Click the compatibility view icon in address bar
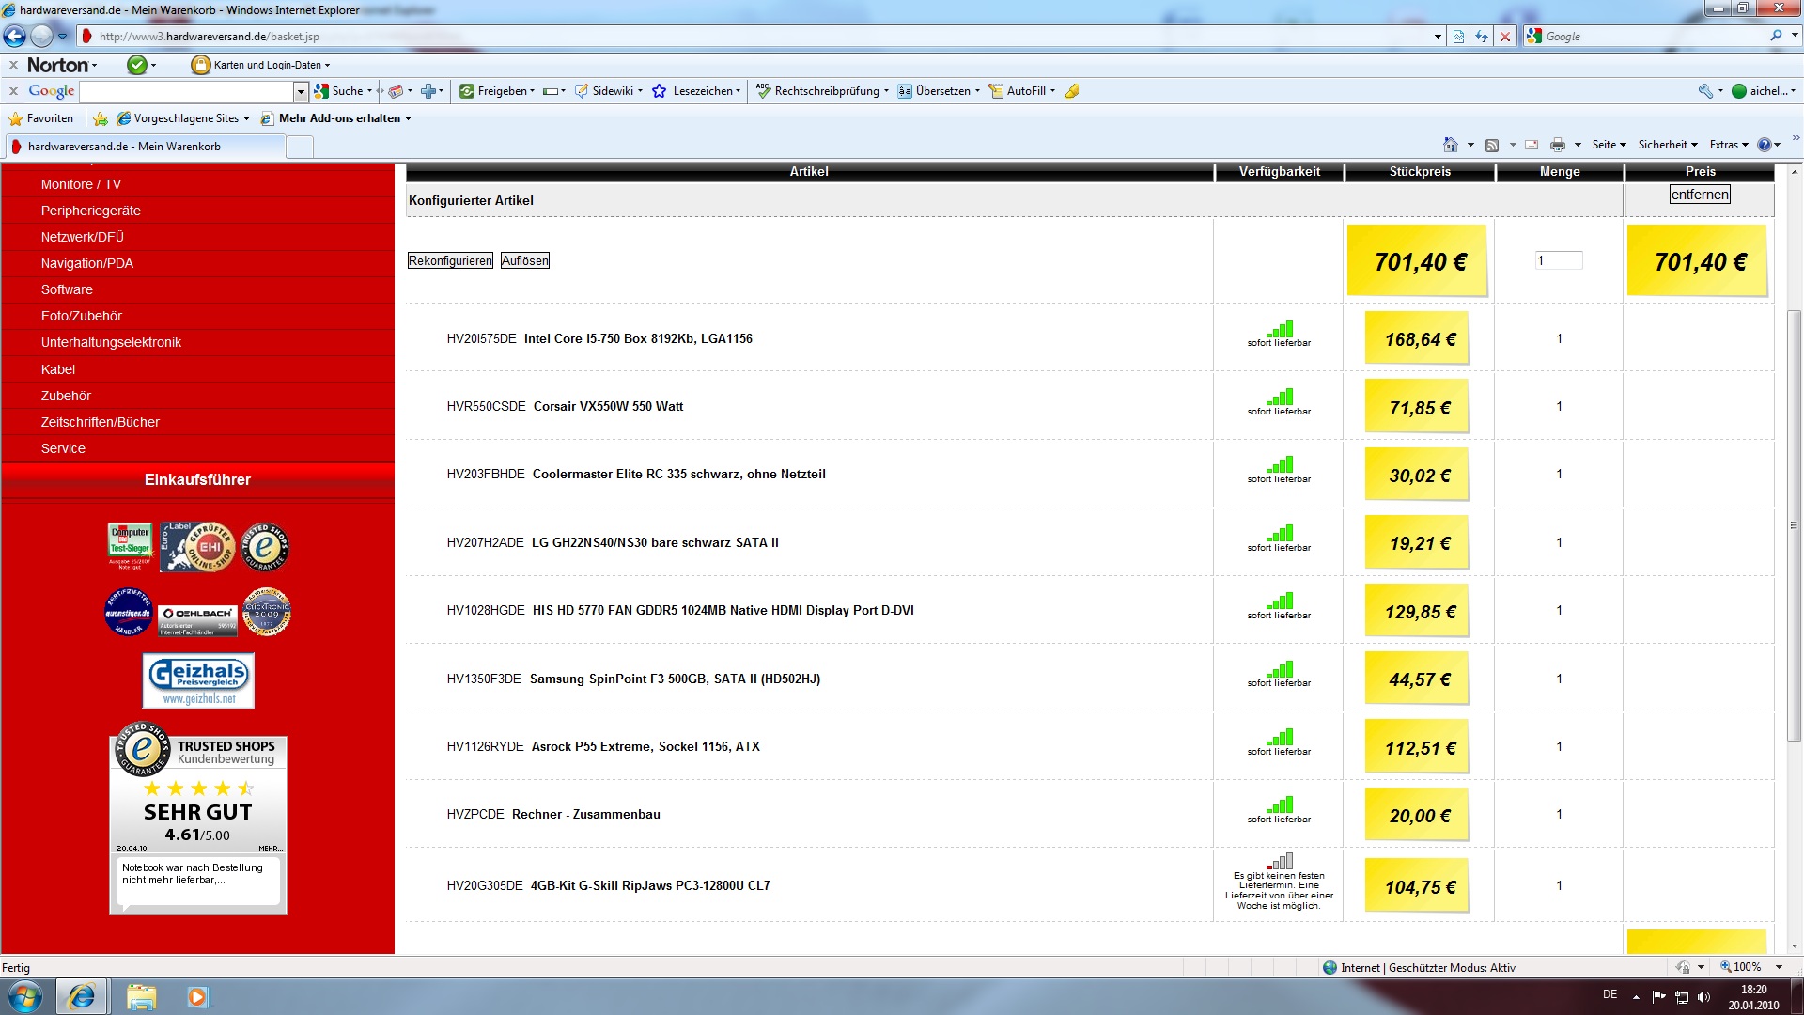The width and height of the screenshot is (1804, 1015). [x=1458, y=36]
